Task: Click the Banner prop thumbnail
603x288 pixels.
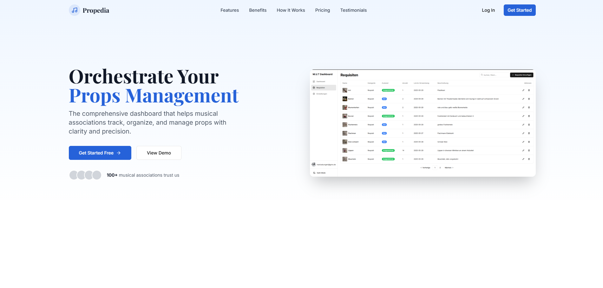Action: tap(345, 99)
